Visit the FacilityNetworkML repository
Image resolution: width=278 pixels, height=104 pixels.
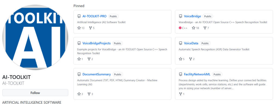(197, 74)
